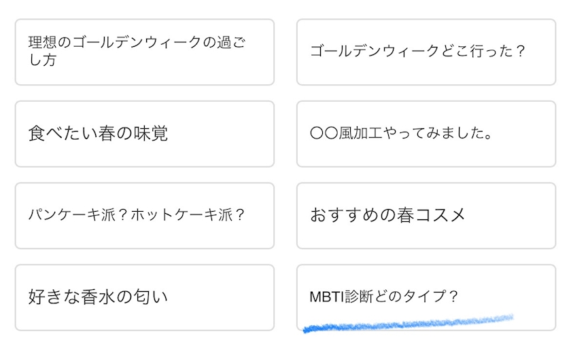This screenshot has height=355, width=571.
Task: Choose the 食べたい春の味覚 topic
Action: click(x=144, y=134)
